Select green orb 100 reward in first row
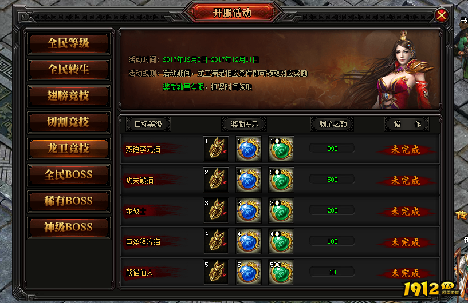 tap(281, 149)
